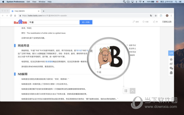Click the large magnifier icon in menu bar

tap(124, 2)
